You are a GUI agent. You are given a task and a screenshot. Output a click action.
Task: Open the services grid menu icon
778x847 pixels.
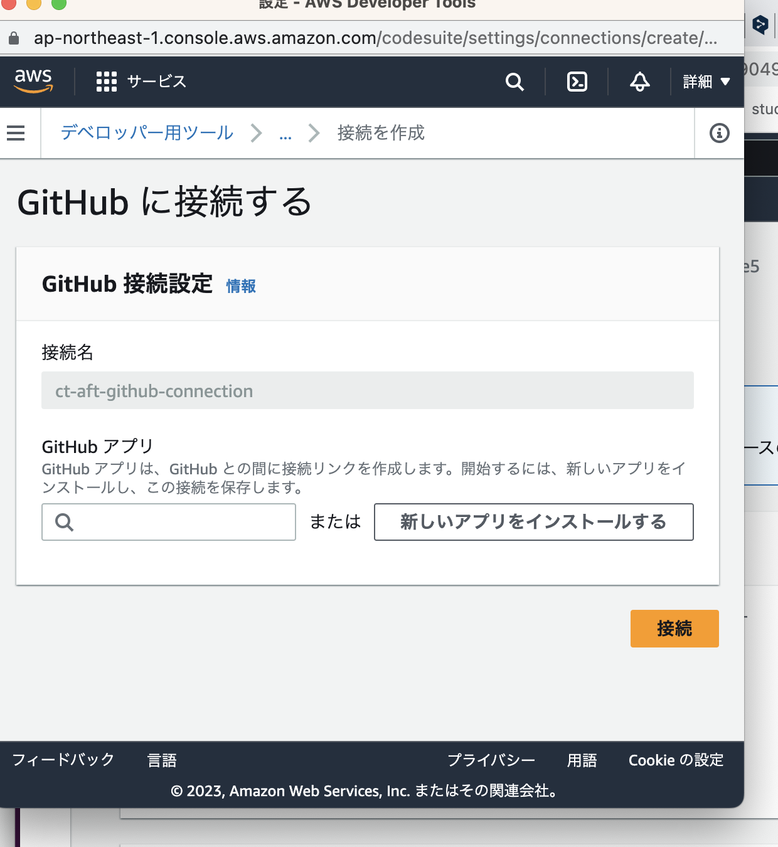point(107,82)
